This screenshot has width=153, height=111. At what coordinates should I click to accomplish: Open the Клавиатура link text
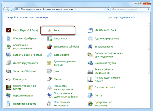(20, 79)
